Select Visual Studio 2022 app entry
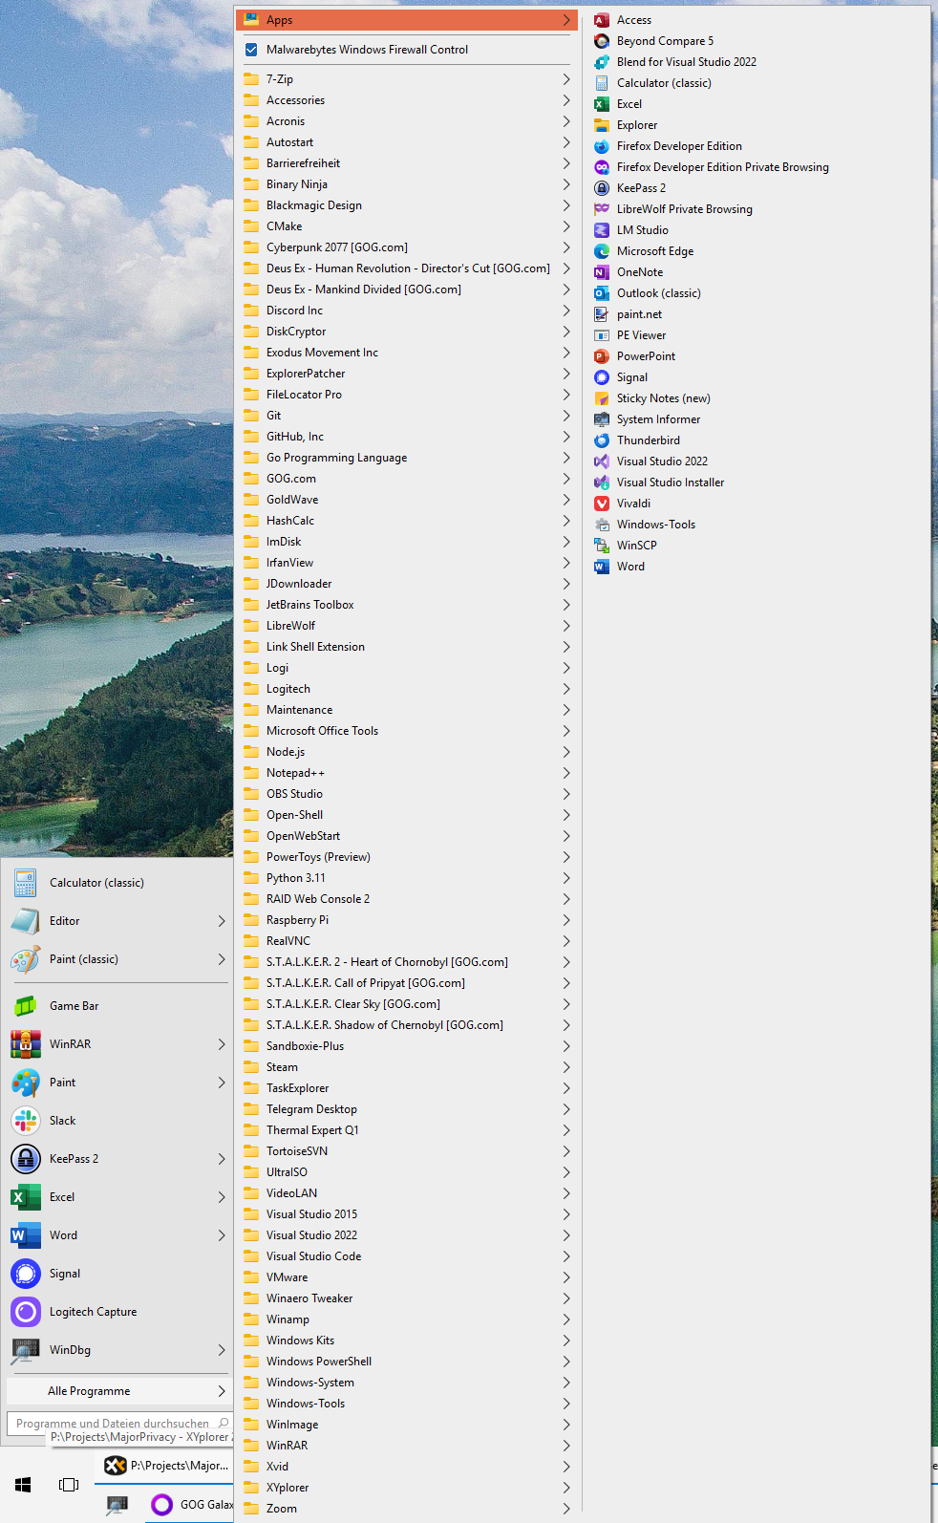The height and width of the screenshot is (1523, 938). click(x=757, y=461)
